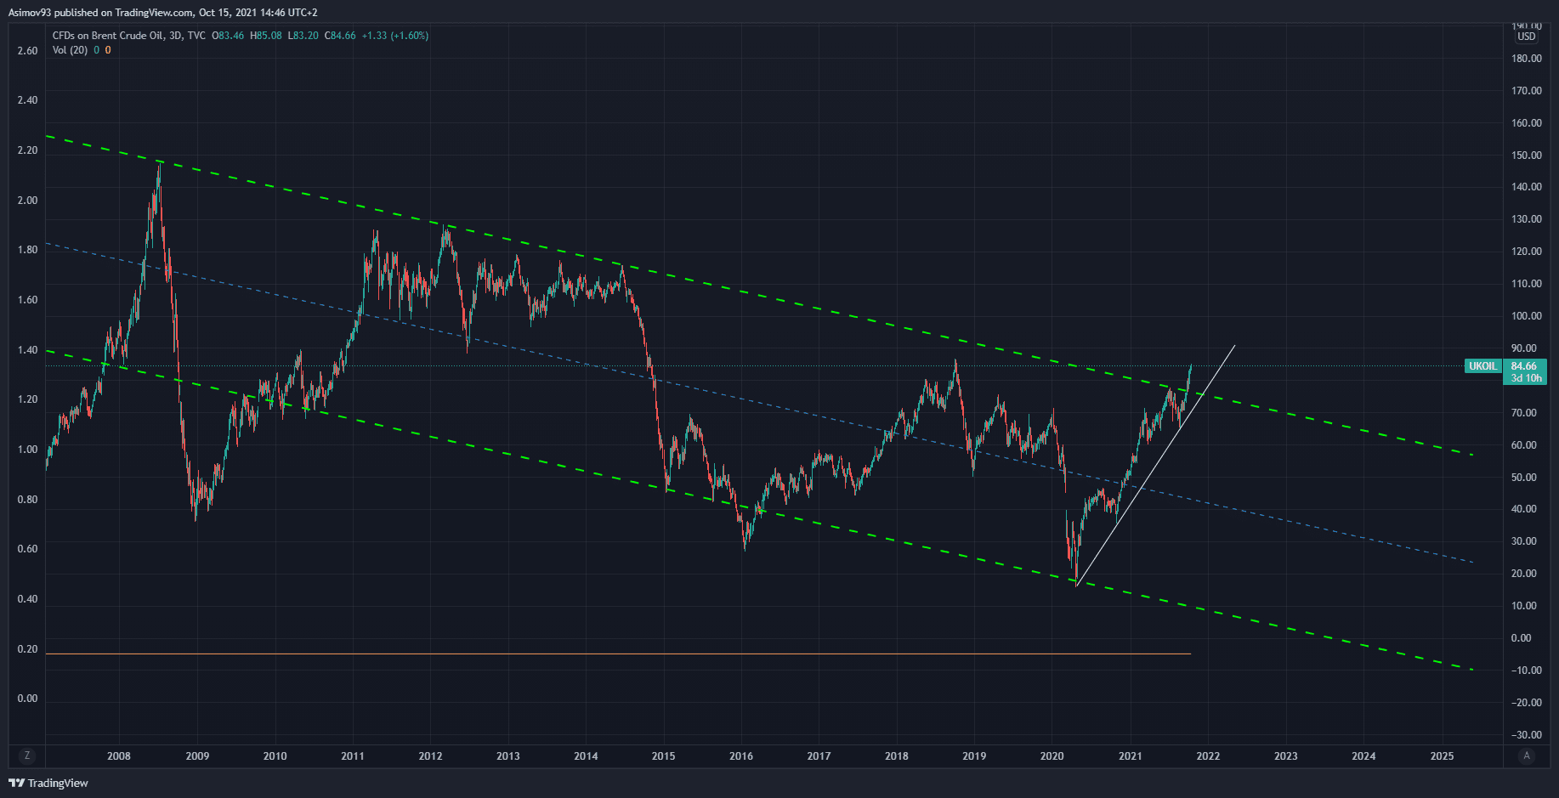Click the open price value O83.46 in legend
The image size is (1559, 798).
coord(228,36)
